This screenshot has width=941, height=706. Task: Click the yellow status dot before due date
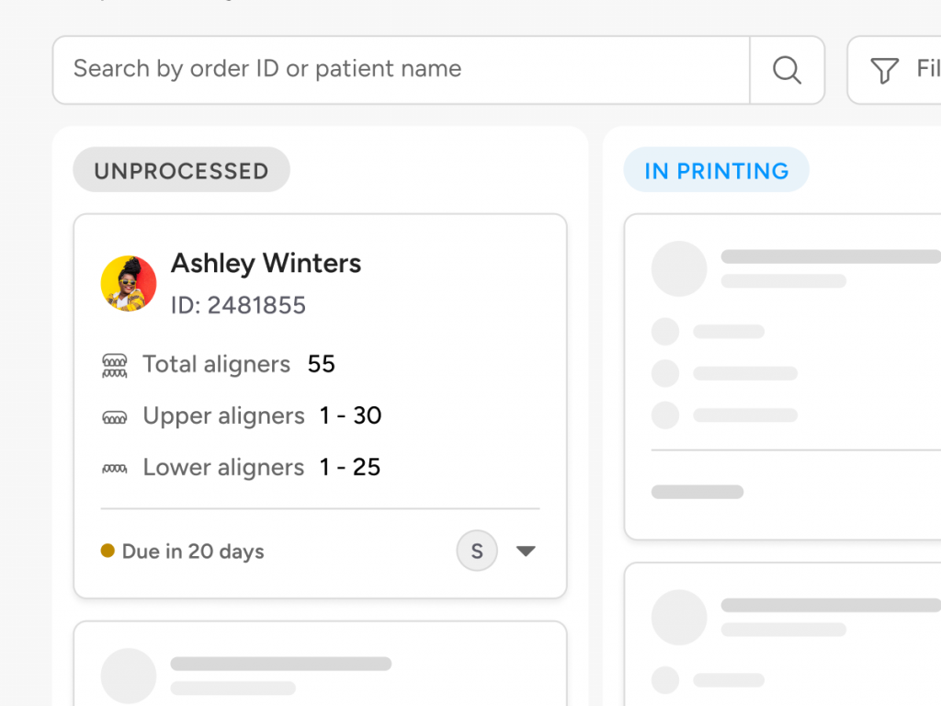point(106,551)
